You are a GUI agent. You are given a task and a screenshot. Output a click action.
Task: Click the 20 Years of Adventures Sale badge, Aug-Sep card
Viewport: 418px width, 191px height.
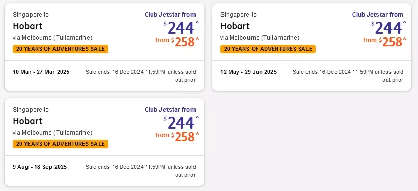pos(61,144)
